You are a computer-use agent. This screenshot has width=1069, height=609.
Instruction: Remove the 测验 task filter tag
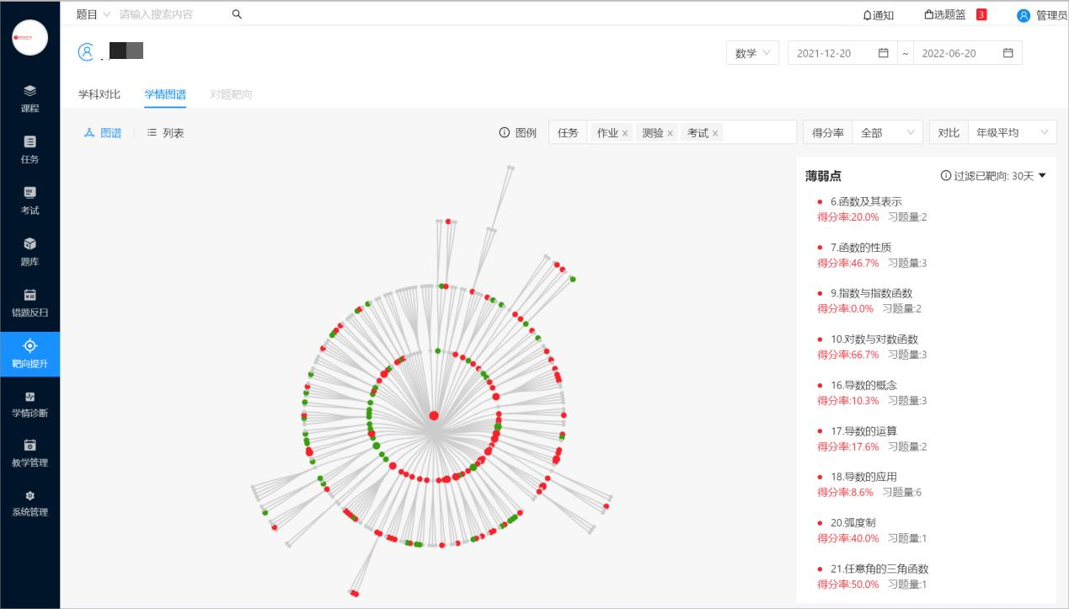[670, 133]
